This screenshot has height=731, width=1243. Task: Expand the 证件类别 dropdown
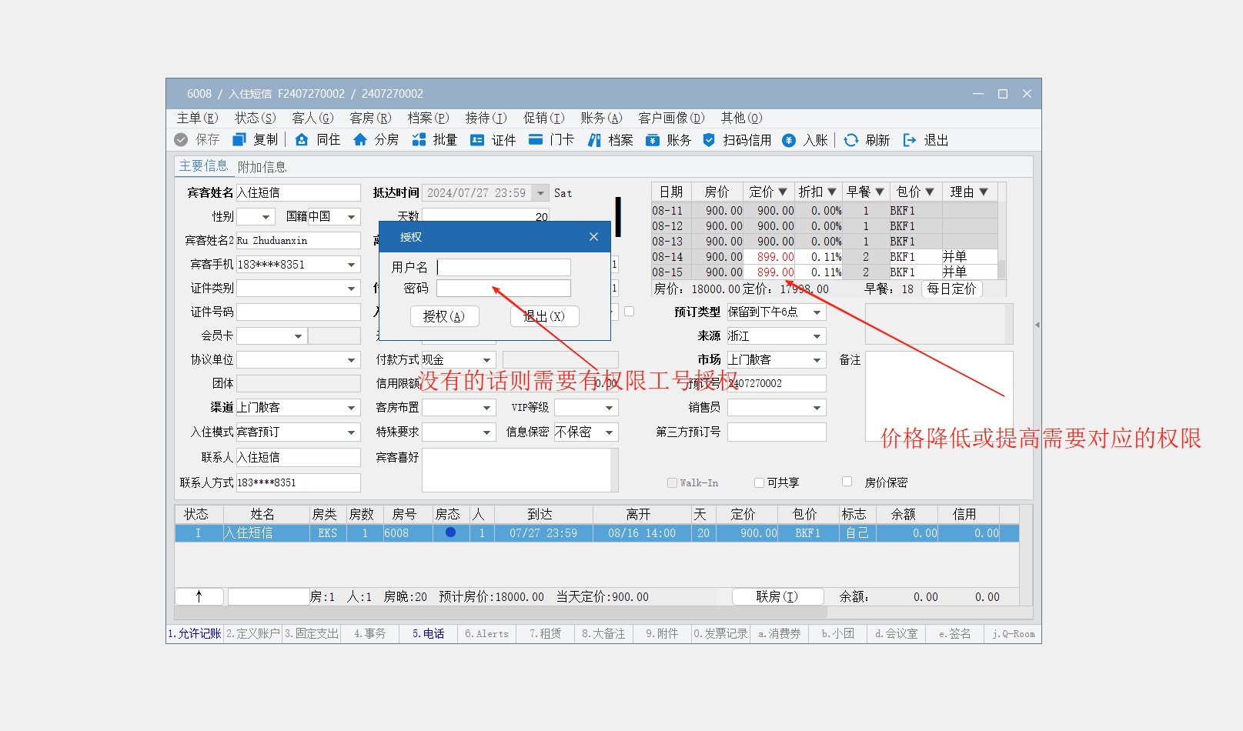pyautogui.click(x=352, y=289)
